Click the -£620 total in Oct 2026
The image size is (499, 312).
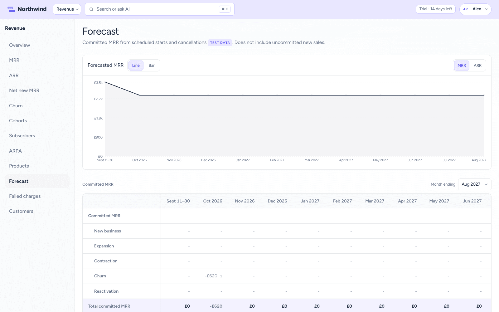click(x=216, y=306)
